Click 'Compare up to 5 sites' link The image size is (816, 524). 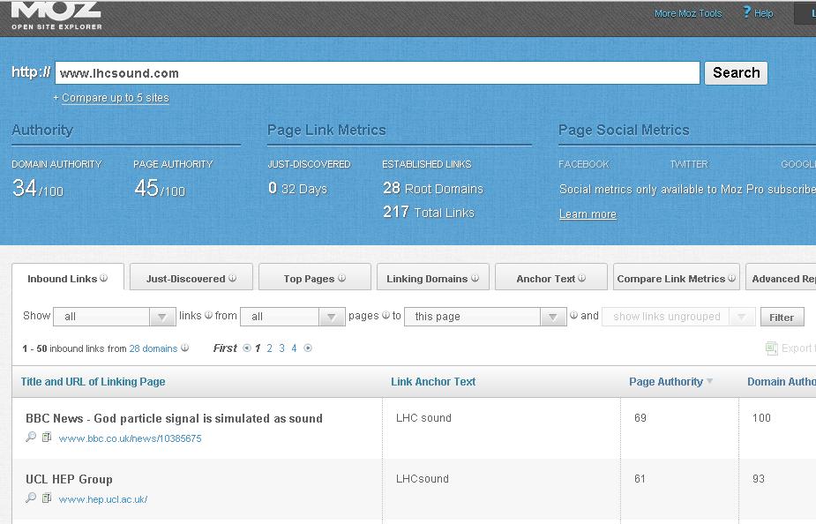click(115, 98)
